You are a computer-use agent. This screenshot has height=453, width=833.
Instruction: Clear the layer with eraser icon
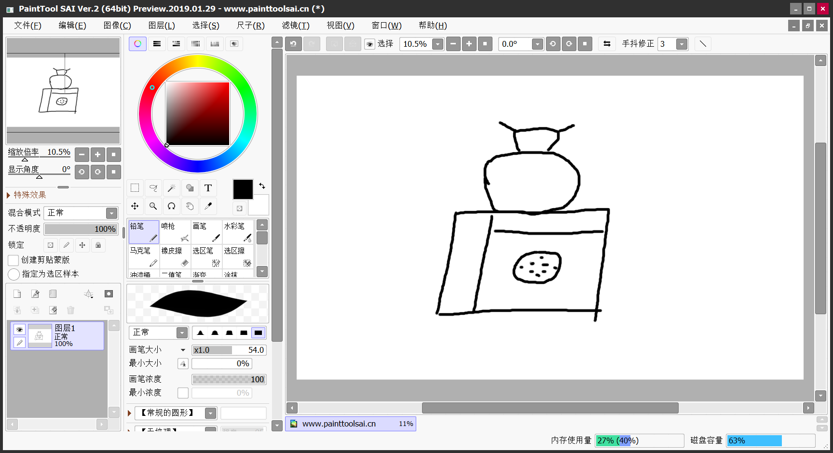pyautogui.click(x=53, y=310)
